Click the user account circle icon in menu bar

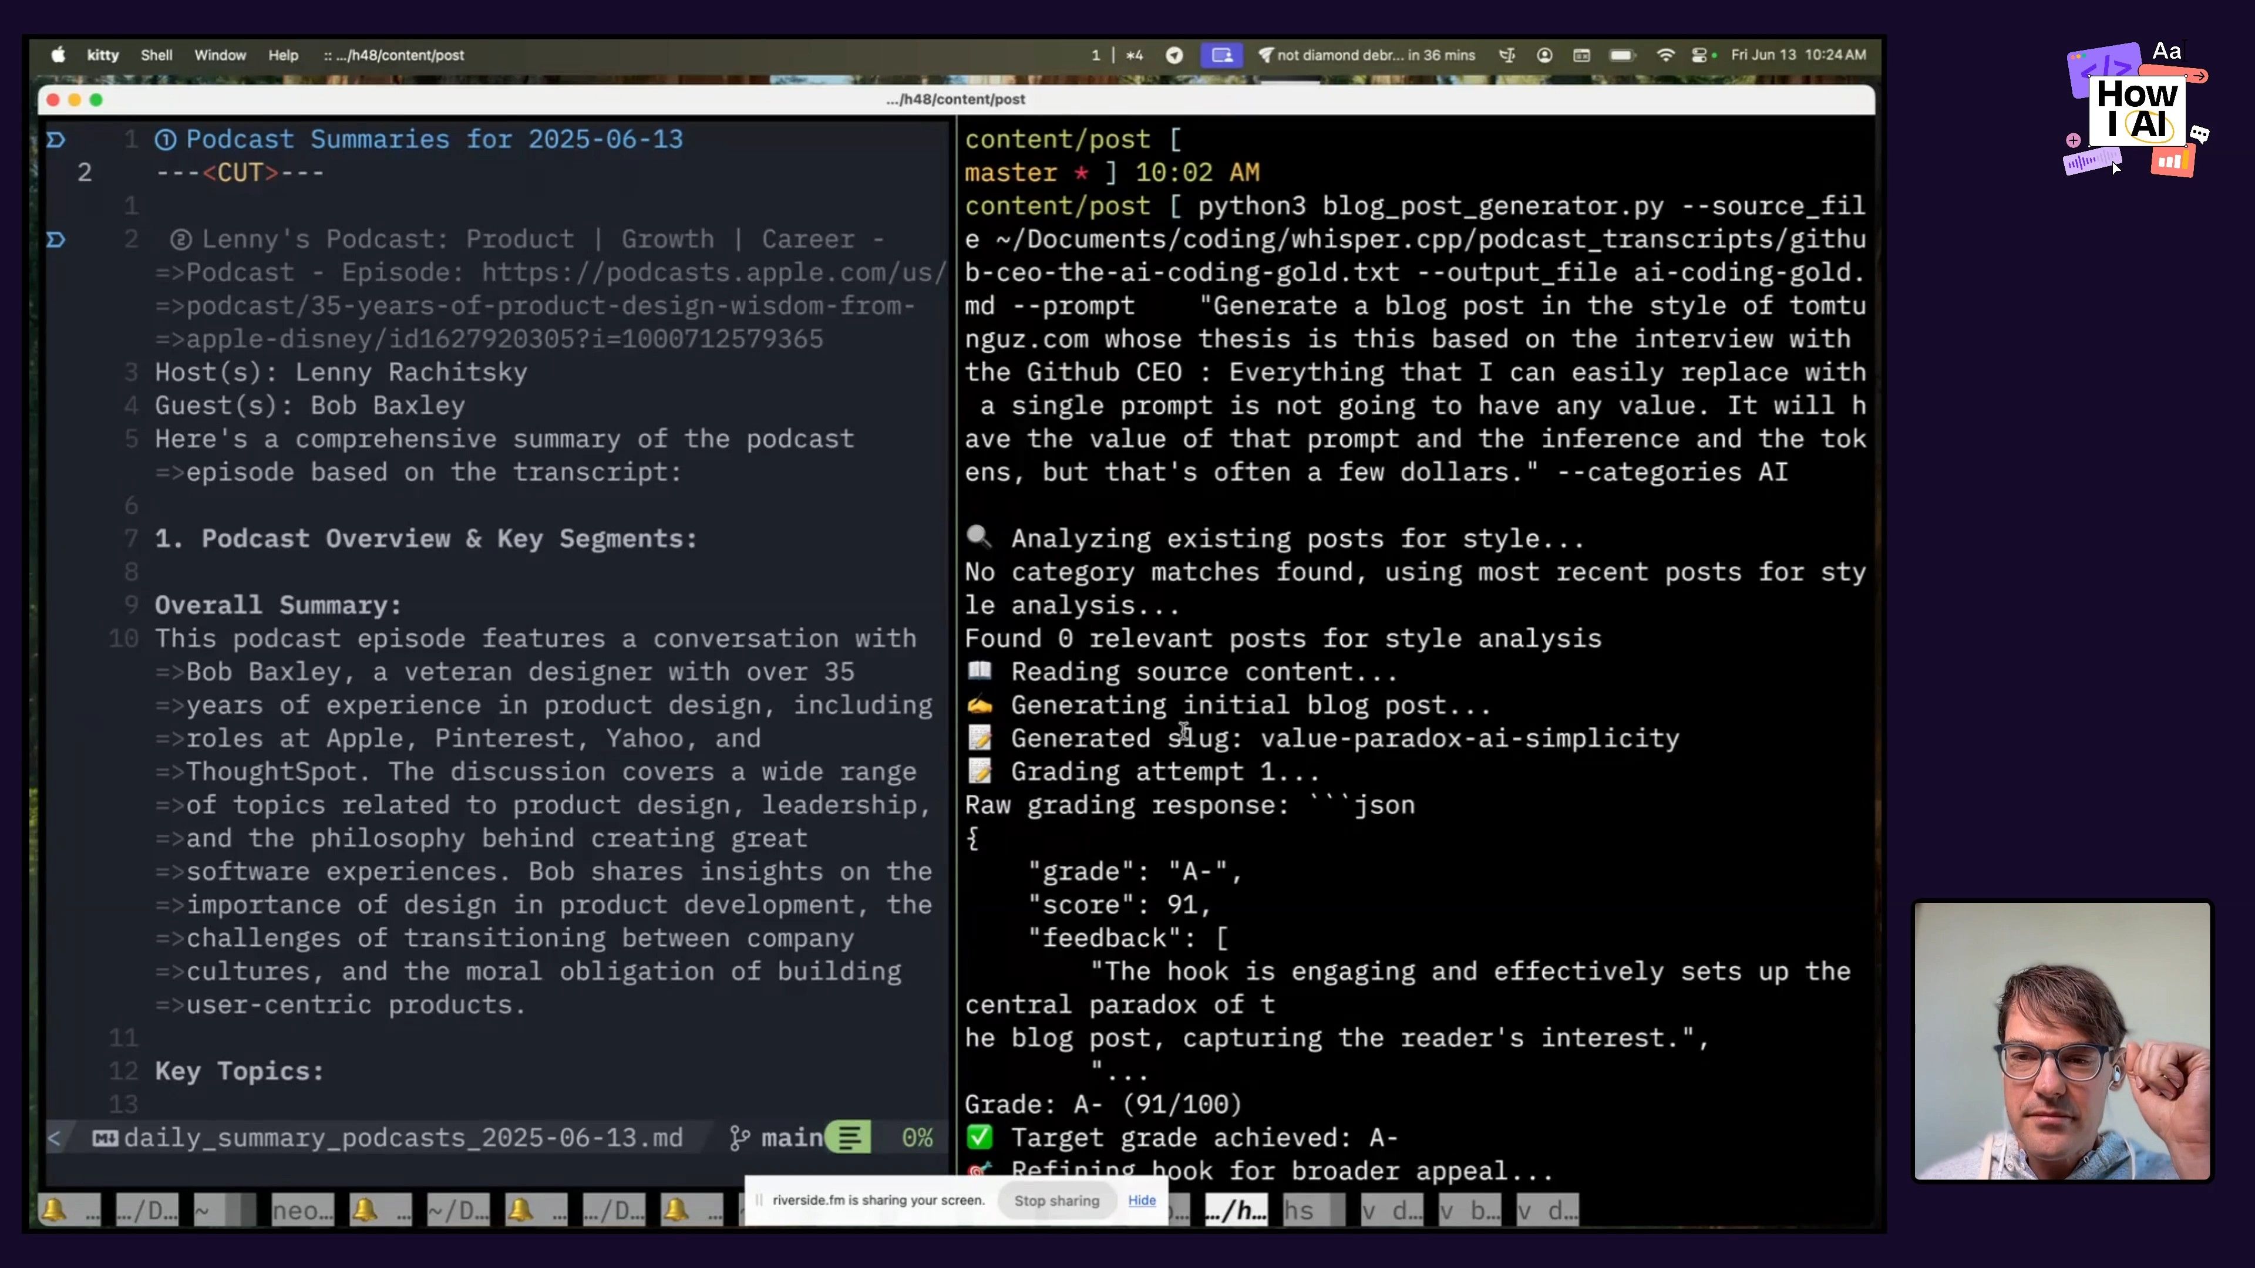(x=1544, y=55)
